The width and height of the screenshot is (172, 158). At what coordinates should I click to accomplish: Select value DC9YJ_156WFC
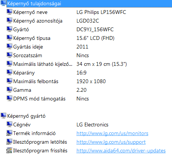click(x=95, y=30)
